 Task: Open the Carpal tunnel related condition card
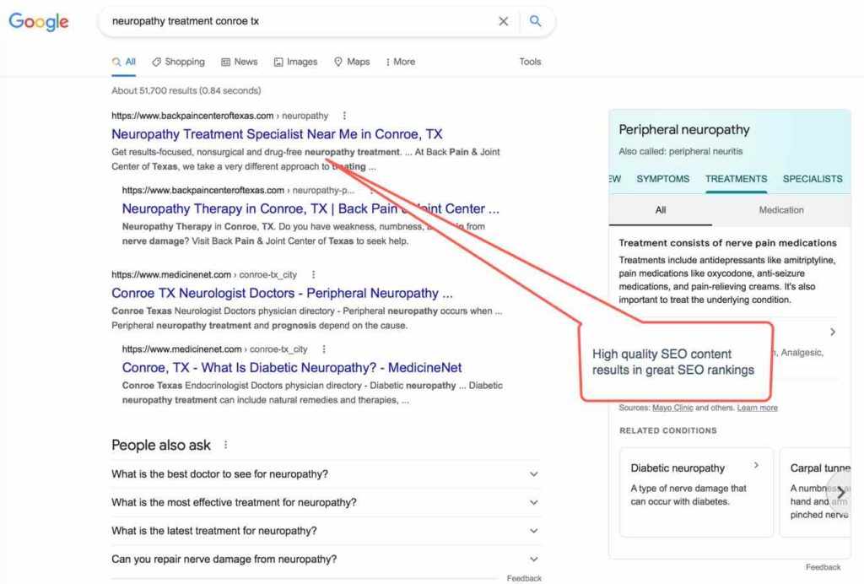[x=816, y=492]
